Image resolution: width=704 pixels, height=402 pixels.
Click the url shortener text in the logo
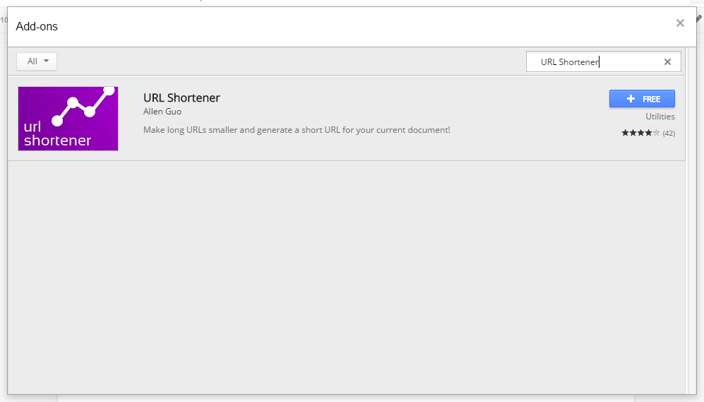(56, 134)
